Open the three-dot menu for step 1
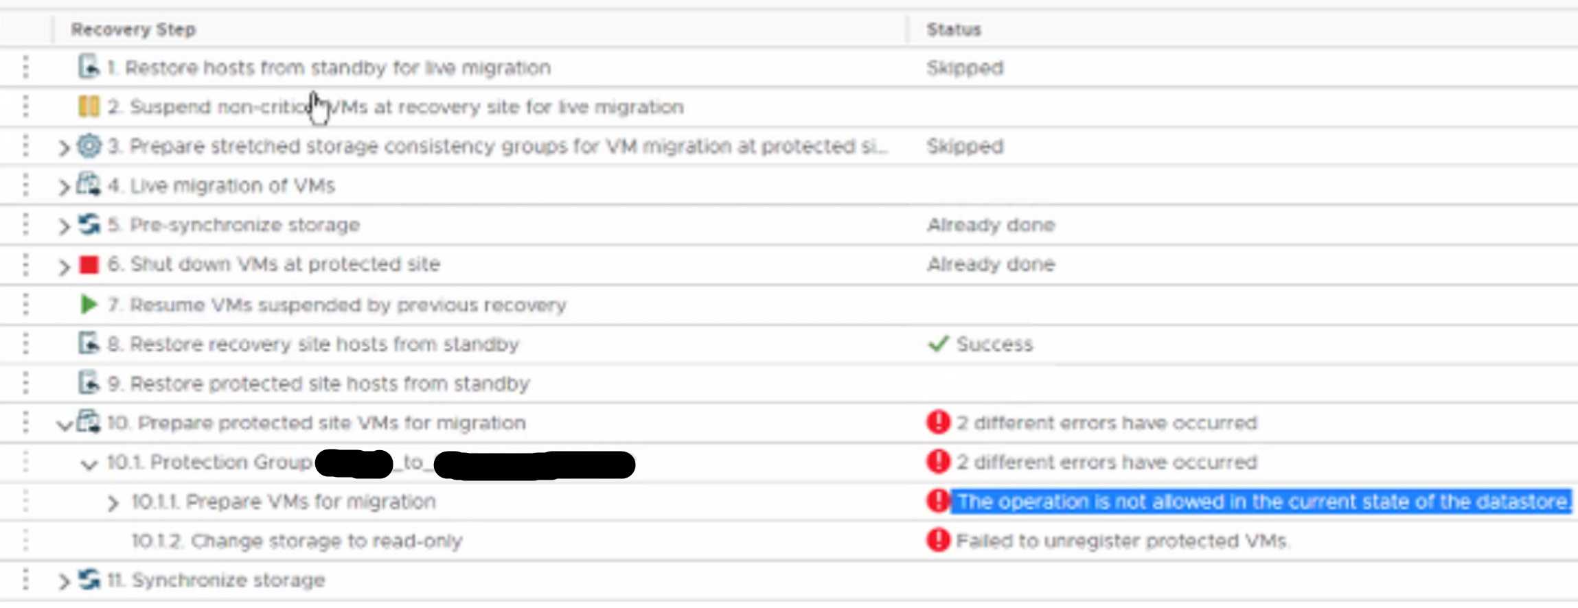 click(x=25, y=67)
